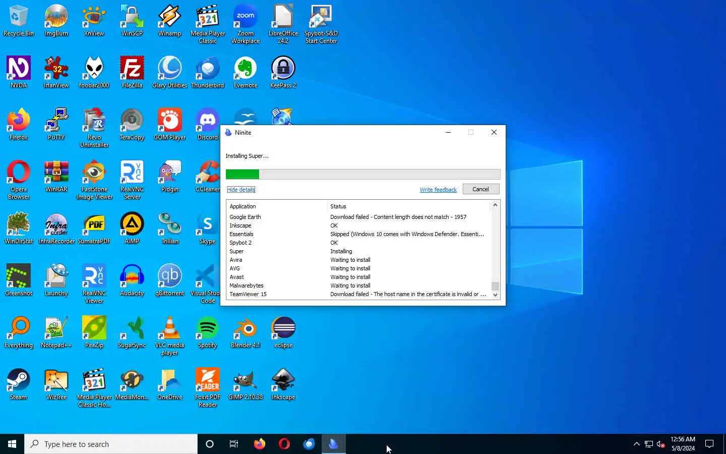
Task: Select the SumatraPDF desktop icon
Action: (x=94, y=229)
